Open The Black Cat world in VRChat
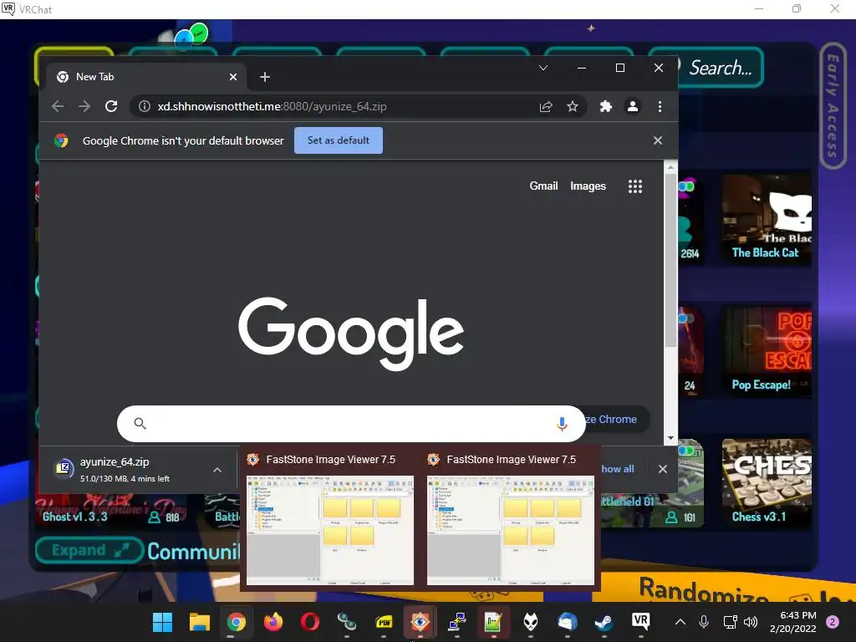856x642 pixels. (x=767, y=220)
